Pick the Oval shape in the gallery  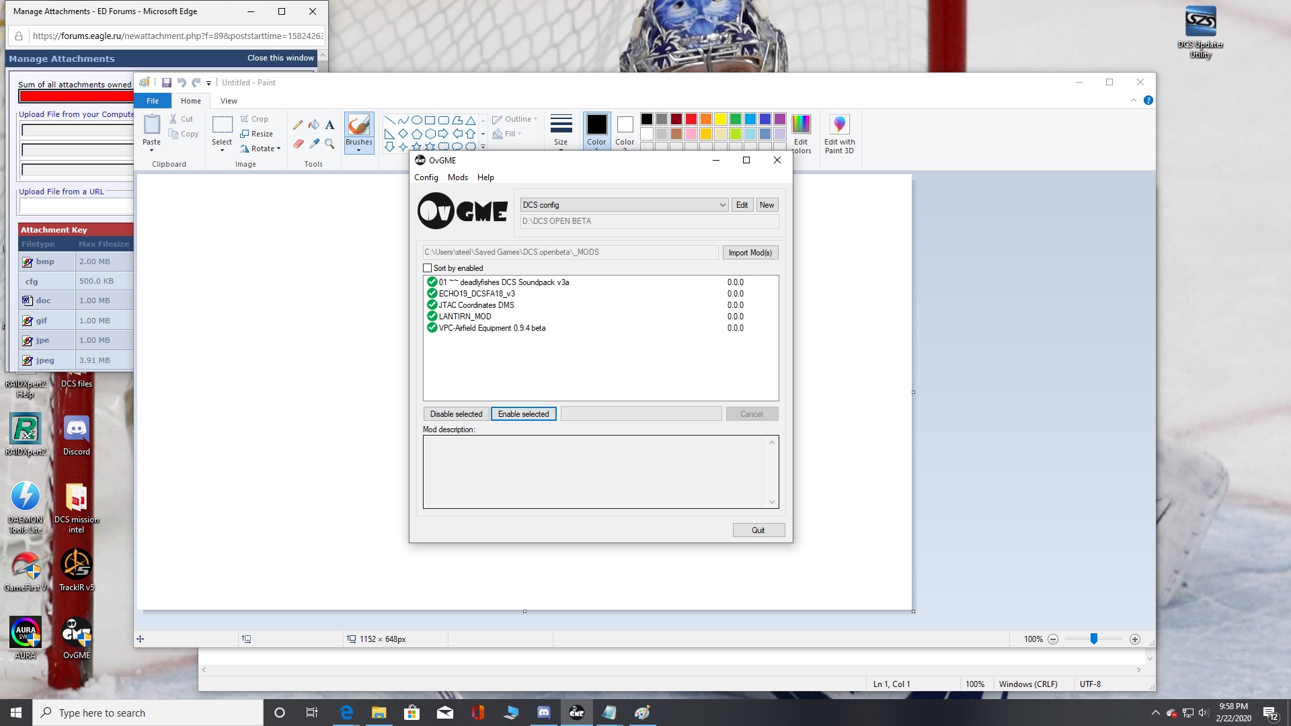pyautogui.click(x=417, y=120)
